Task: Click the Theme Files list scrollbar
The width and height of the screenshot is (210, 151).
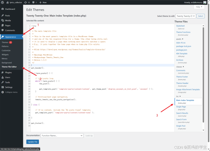Action: [x=203, y=75]
